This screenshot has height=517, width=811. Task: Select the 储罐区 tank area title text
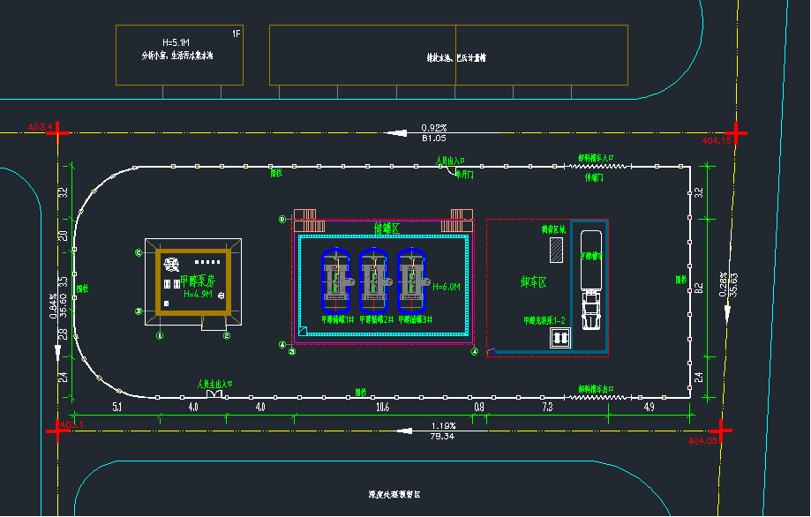[x=387, y=229]
